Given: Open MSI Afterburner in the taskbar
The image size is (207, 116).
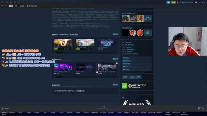Looking at the screenshot, I should (184, 113).
